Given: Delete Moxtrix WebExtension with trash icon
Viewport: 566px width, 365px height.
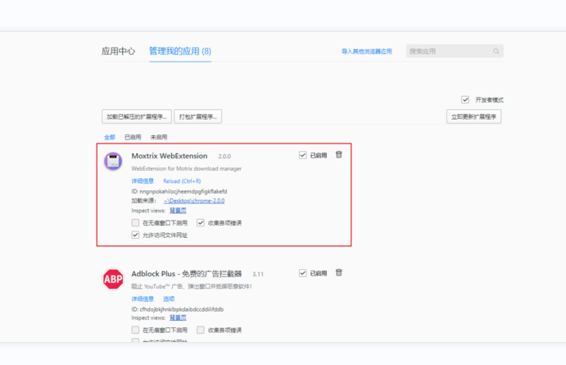Looking at the screenshot, I should [338, 155].
